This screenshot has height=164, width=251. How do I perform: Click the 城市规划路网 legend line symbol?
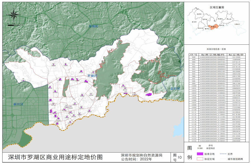(x=223, y=159)
